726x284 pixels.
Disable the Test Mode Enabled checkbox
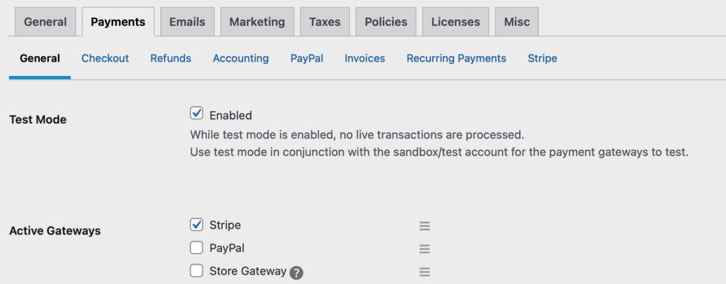pyautogui.click(x=197, y=114)
